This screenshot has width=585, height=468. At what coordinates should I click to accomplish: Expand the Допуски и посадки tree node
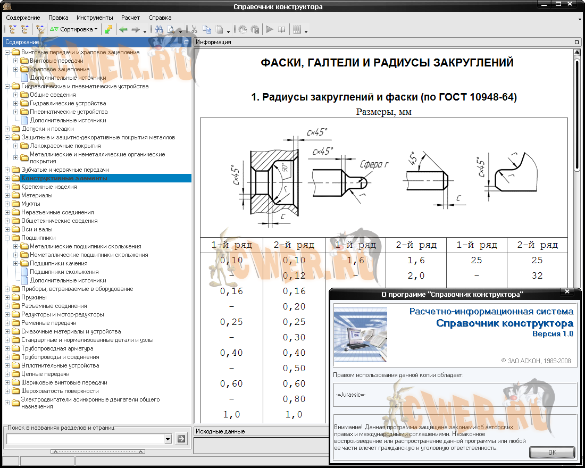[7, 129]
